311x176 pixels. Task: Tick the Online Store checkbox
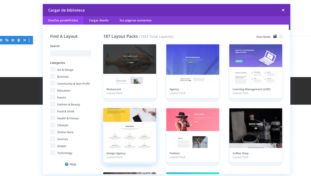pos(53,132)
